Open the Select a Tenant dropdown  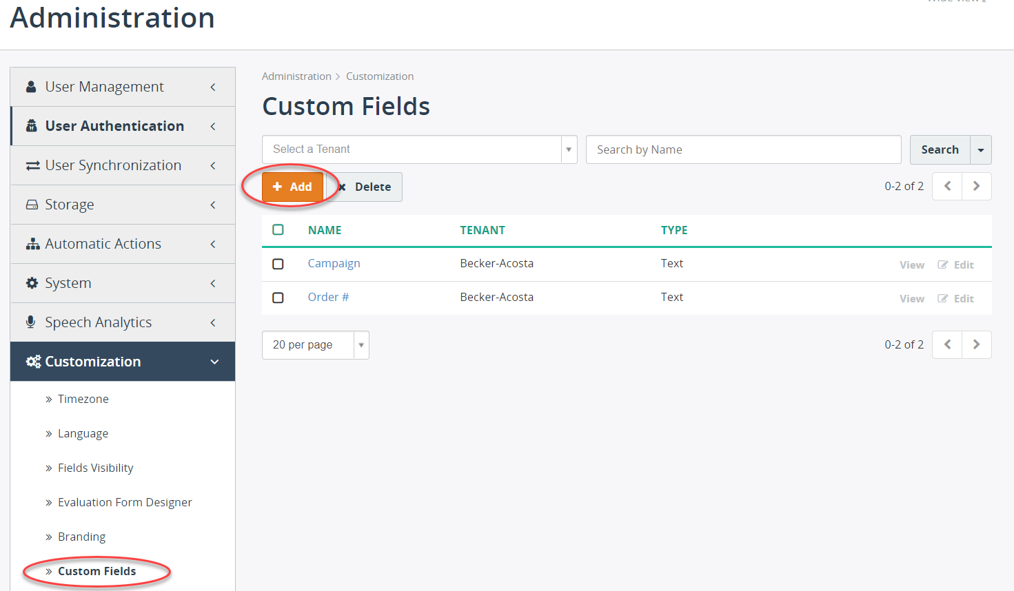click(420, 149)
